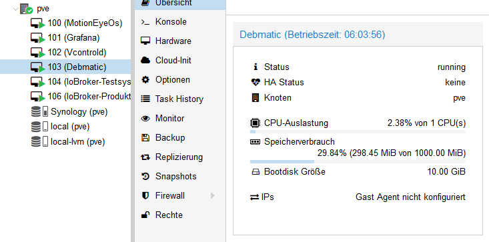The image size is (489, 242).
Task: Click the Rechte unlock icon
Action: tap(145, 215)
